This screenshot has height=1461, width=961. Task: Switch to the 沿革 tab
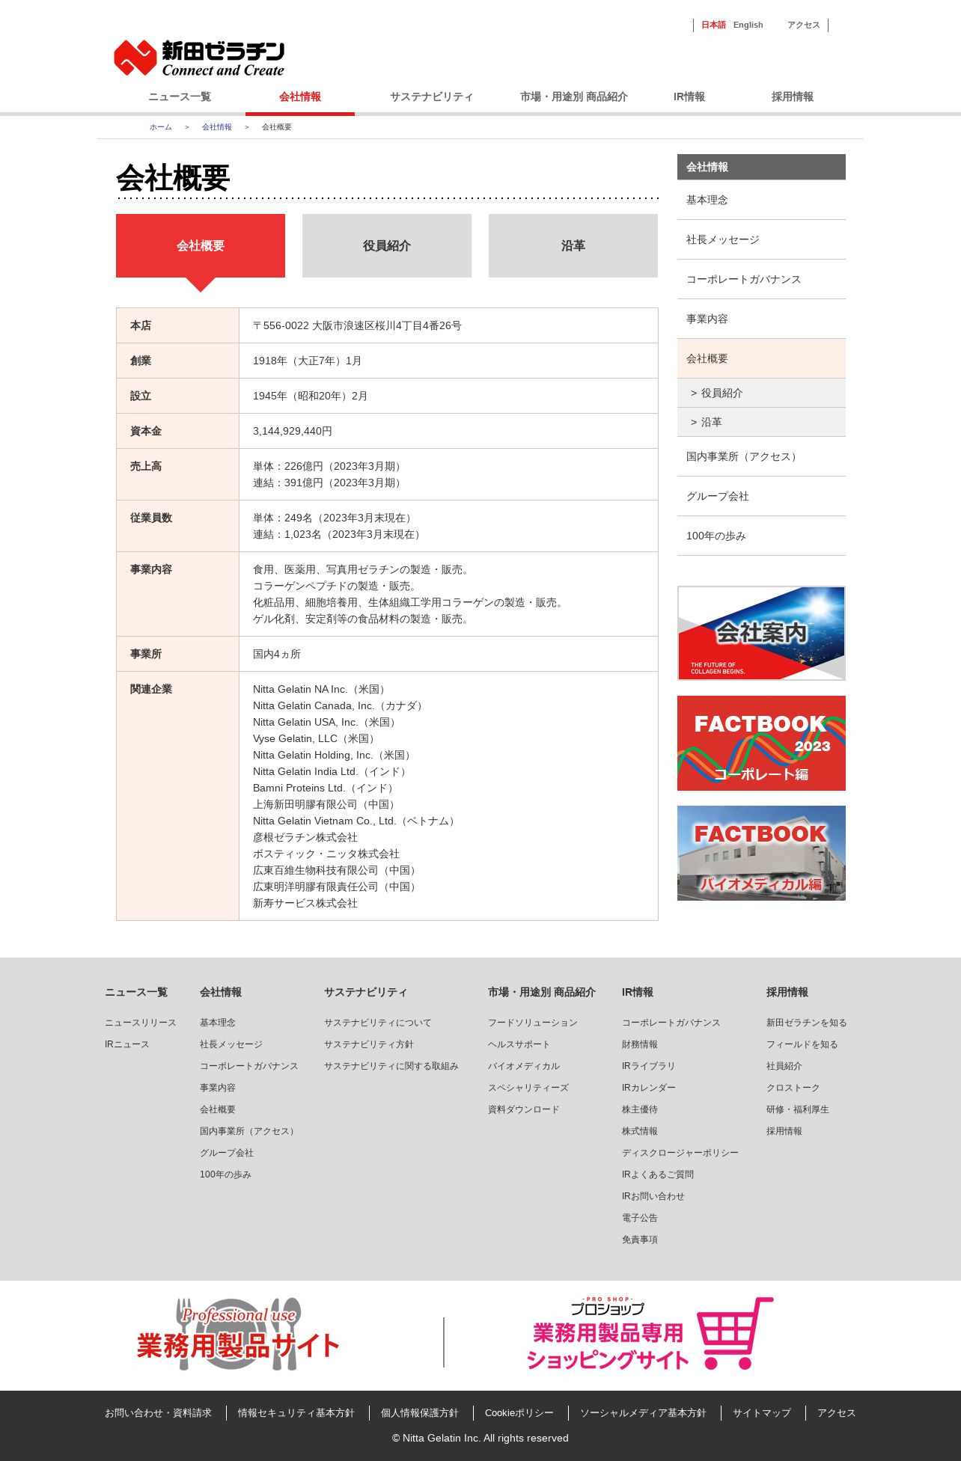[573, 245]
